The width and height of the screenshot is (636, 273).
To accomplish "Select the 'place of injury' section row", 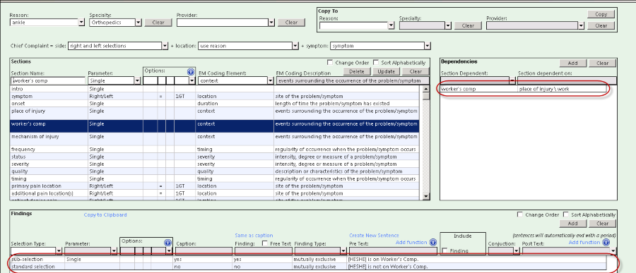I will 215,114.
